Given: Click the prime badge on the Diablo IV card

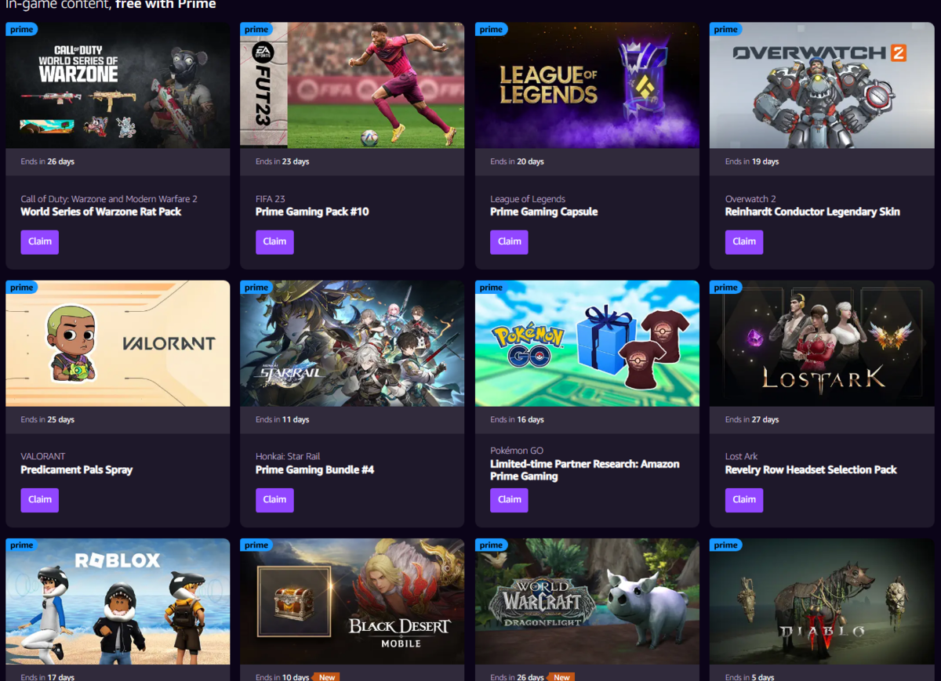Looking at the screenshot, I should (725, 545).
